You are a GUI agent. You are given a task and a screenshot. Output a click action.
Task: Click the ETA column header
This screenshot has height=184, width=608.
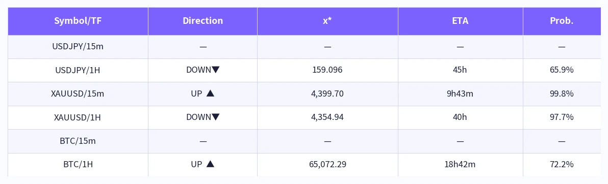tap(460, 21)
